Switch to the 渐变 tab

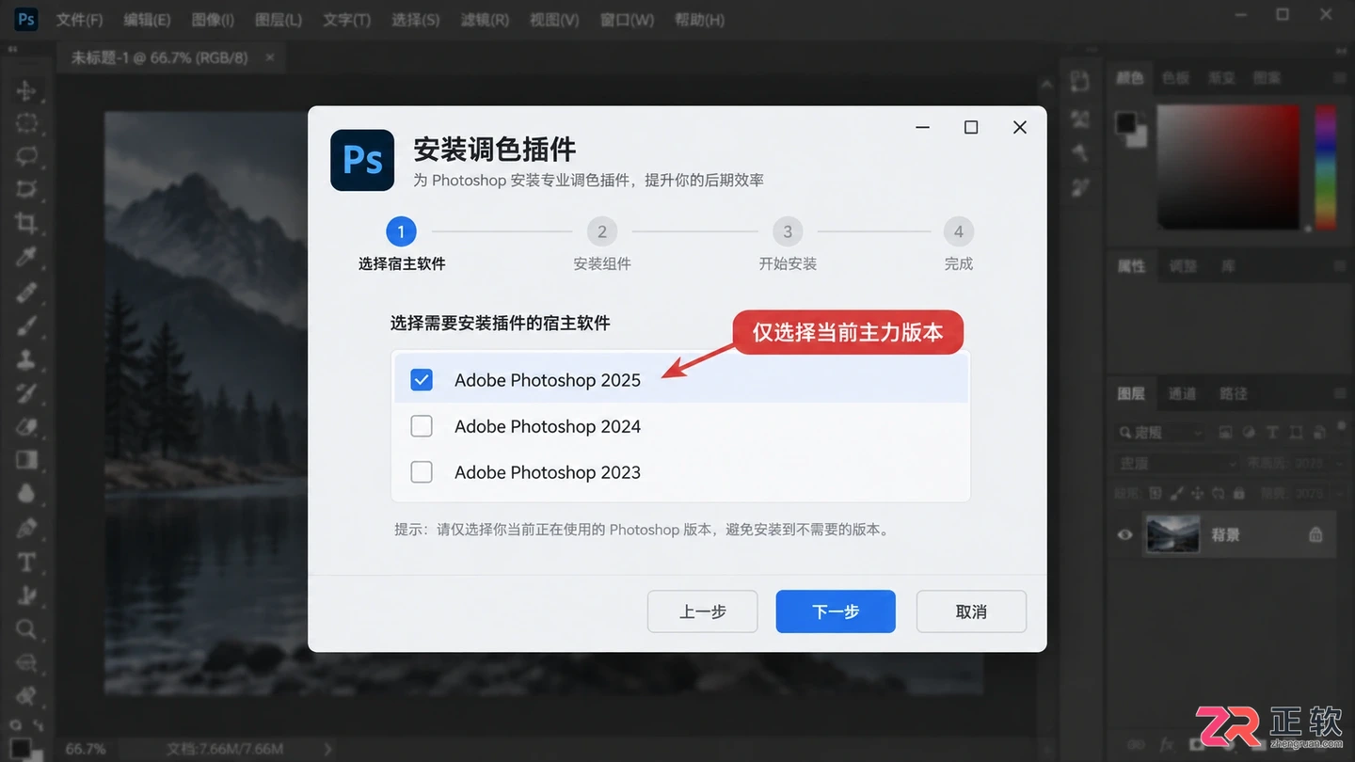[1221, 78]
